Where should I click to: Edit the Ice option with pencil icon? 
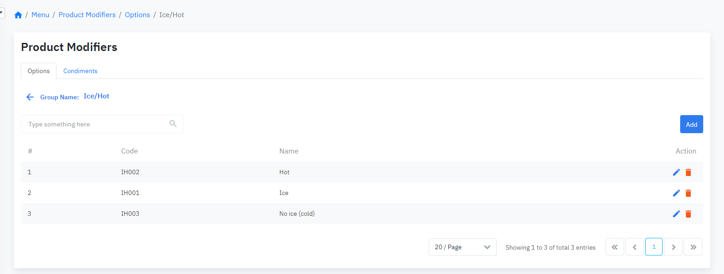click(676, 193)
